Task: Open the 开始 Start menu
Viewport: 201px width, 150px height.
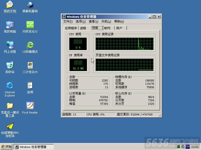Action: pos(7,147)
